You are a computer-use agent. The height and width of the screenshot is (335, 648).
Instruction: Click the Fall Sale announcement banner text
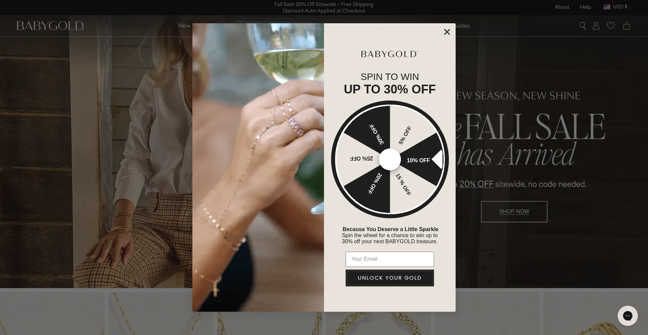(324, 7)
